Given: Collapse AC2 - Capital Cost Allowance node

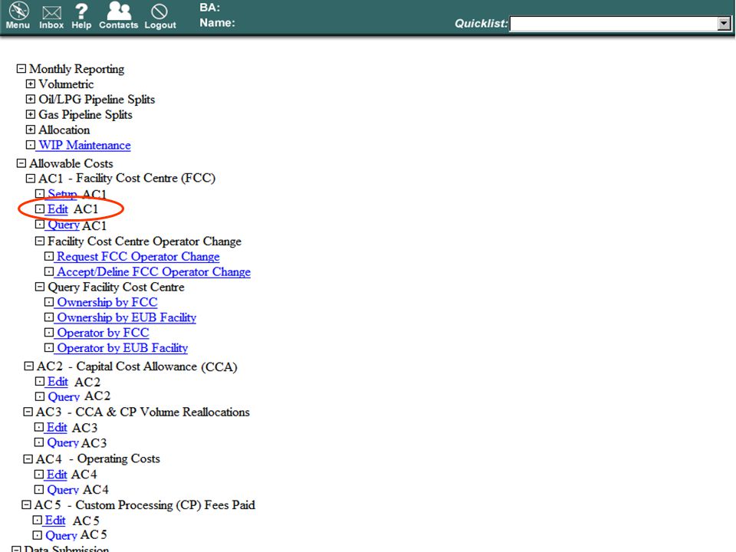Looking at the screenshot, I should click(x=28, y=366).
